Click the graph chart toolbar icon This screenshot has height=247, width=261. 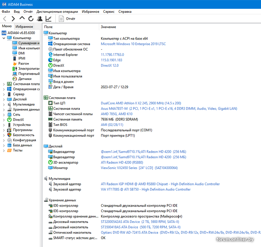pyautogui.click(x=48, y=19)
